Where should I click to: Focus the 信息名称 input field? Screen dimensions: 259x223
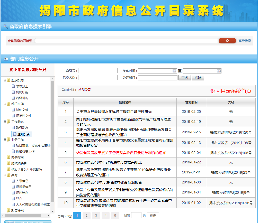click(98, 78)
